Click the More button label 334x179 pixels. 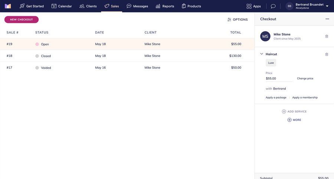(297, 120)
